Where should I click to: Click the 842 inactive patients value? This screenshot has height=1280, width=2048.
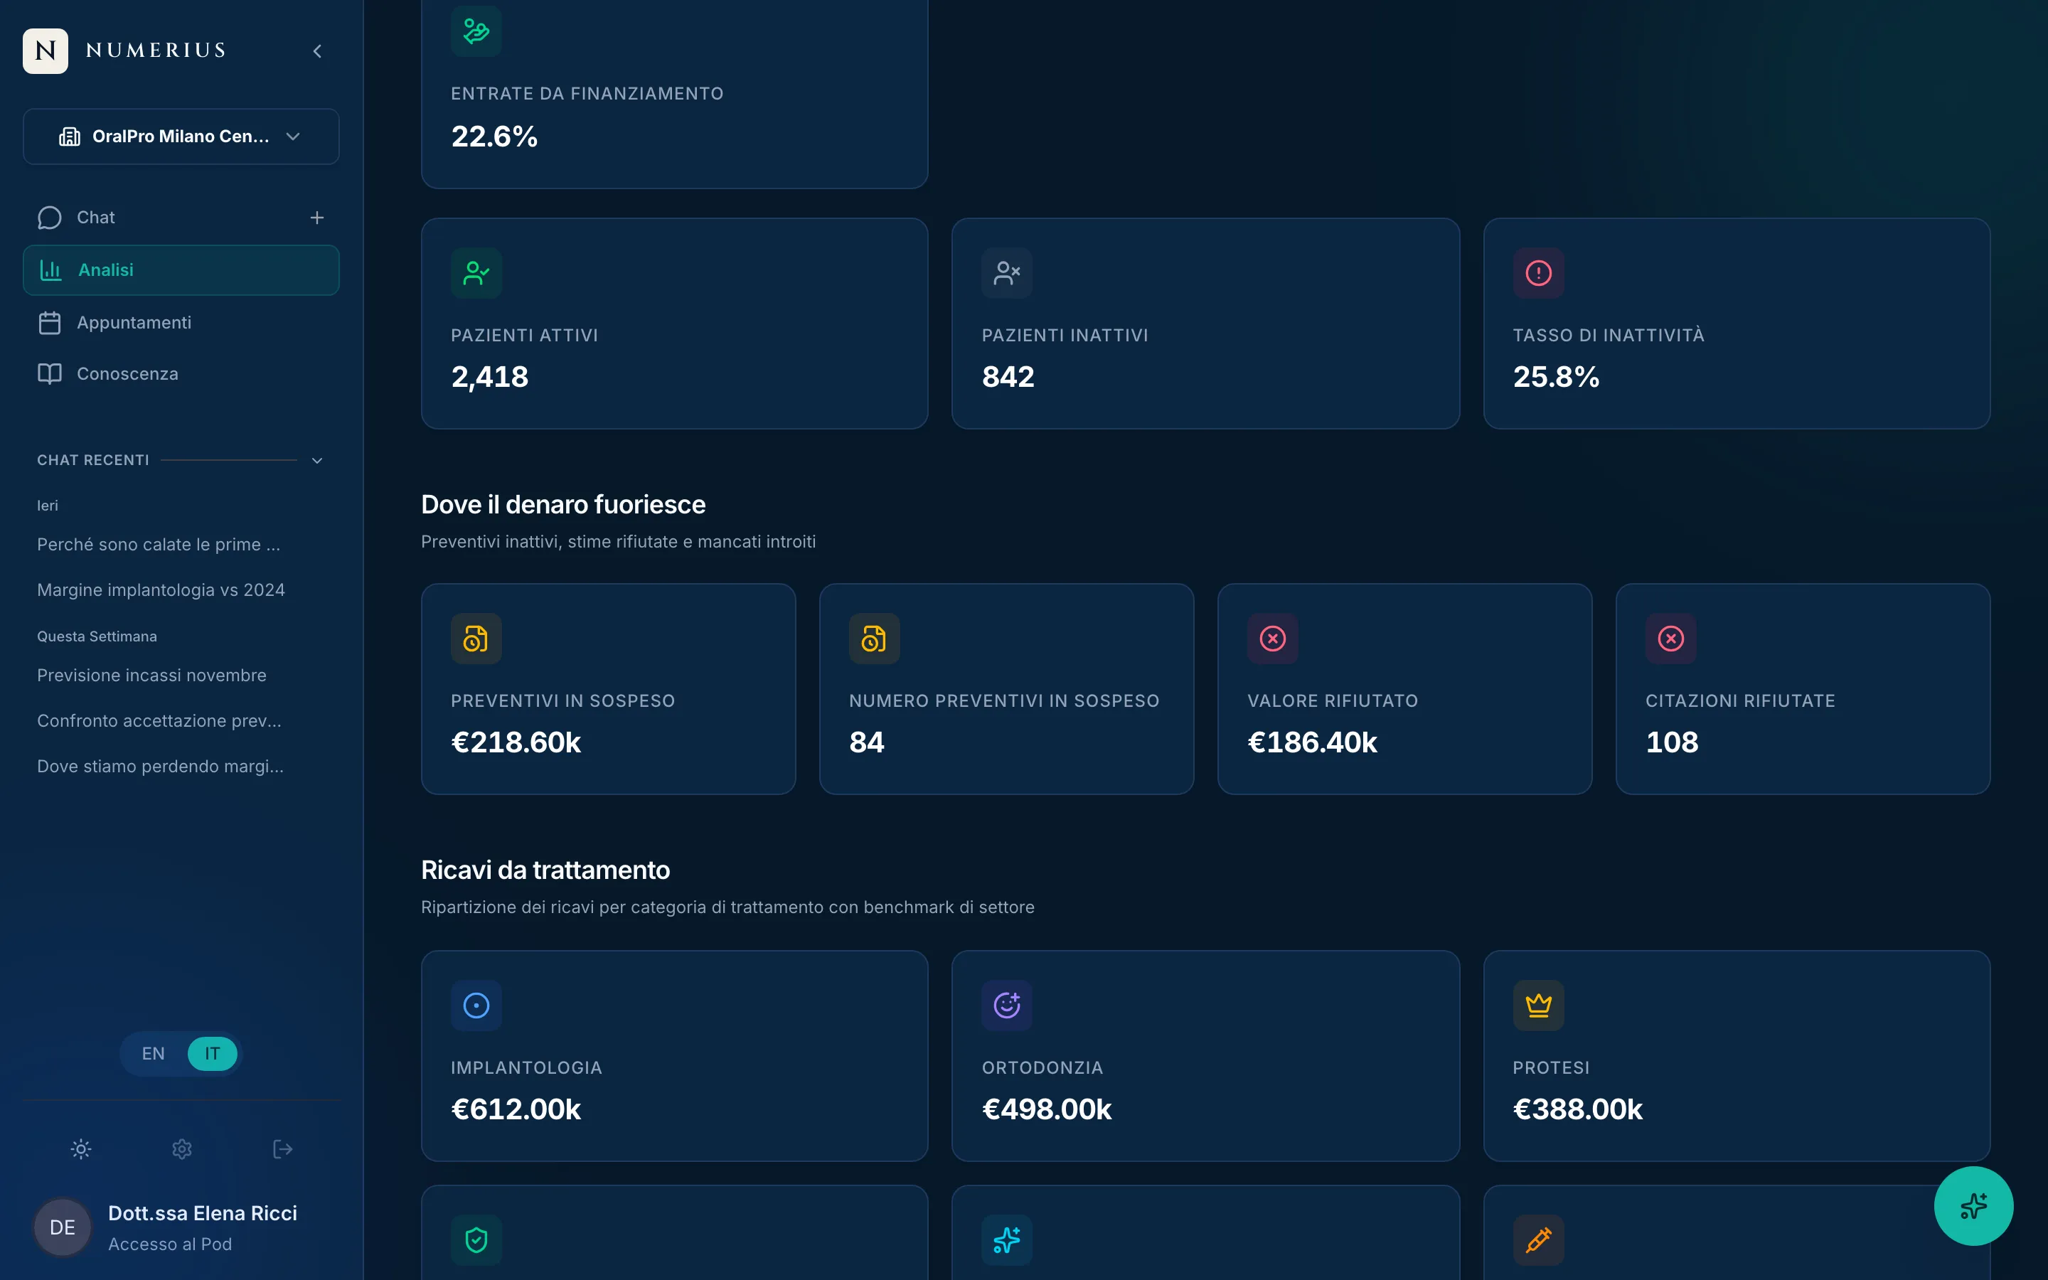(x=1008, y=377)
